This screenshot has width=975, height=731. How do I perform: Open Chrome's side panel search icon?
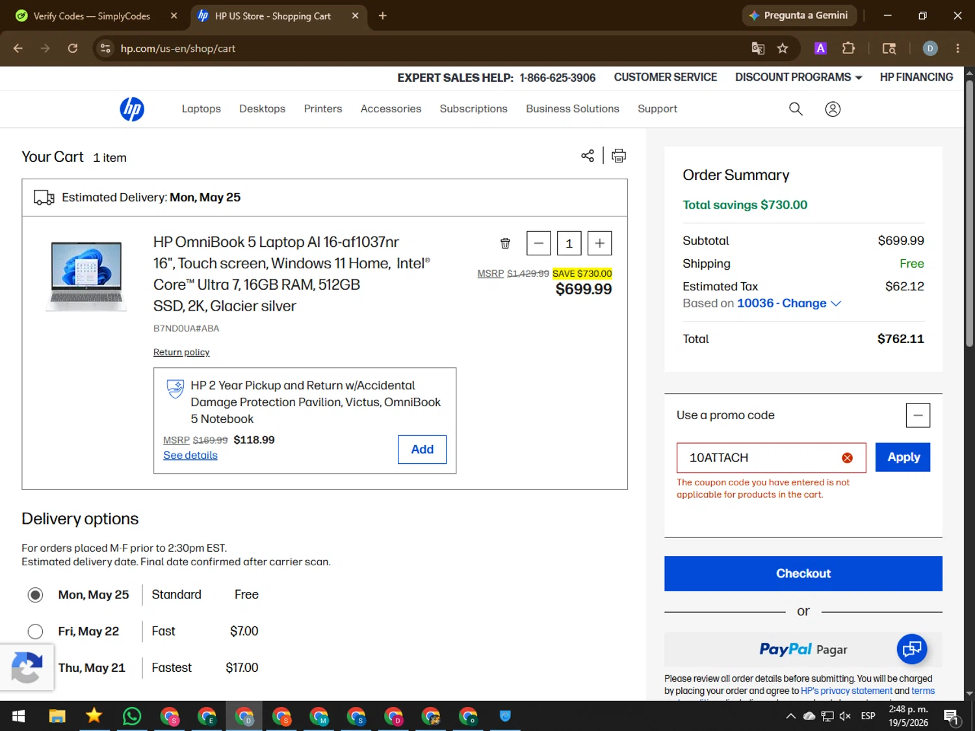click(x=889, y=48)
